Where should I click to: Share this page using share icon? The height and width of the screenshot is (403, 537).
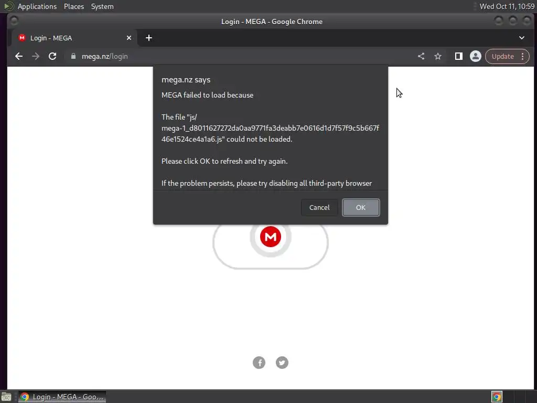[x=421, y=56]
